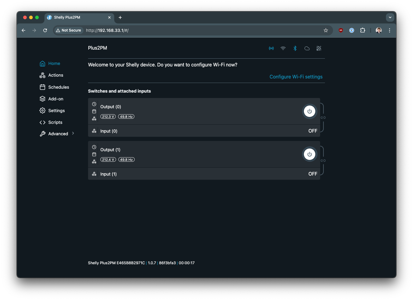Click the link icon beside Output (1)
The width and height of the screenshot is (413, 300).
click(323, 161)
